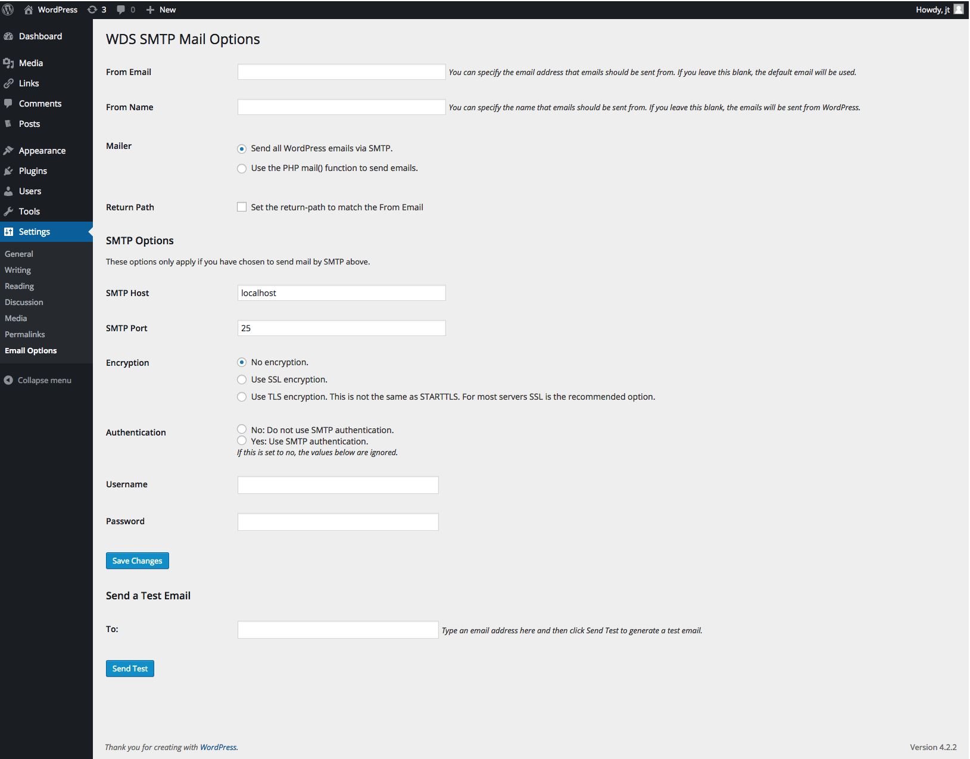Click the Send a Test Email heading
The width and height of the screenshot is (970, 759).
(148, 596)
